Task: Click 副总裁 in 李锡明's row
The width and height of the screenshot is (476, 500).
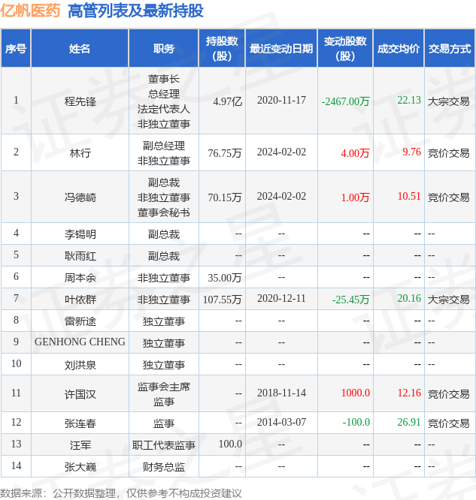Action: pos(164,234)
